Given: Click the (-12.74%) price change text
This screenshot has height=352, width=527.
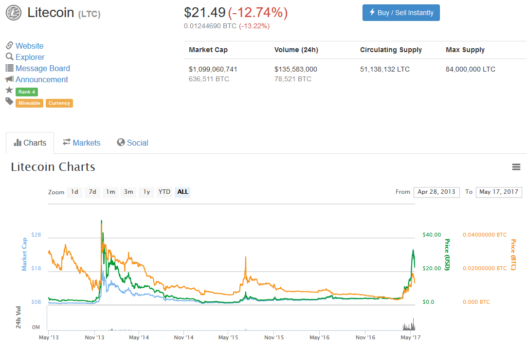Looking at the screenshot, I should click(x=258, y=13).
